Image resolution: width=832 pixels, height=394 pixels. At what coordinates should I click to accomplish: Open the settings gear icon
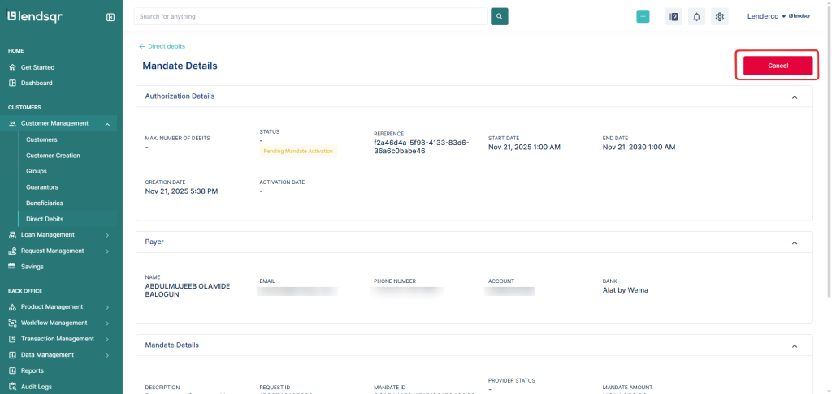tap(719, 16)
